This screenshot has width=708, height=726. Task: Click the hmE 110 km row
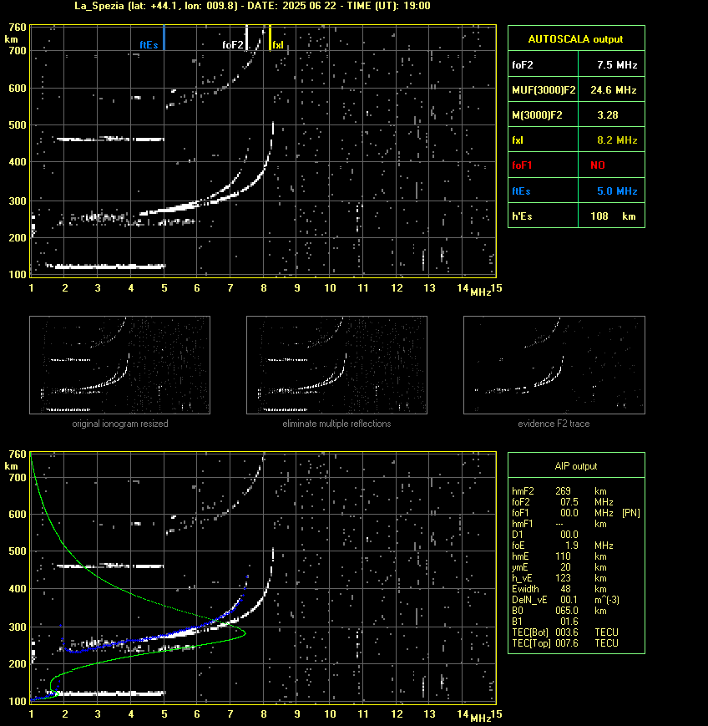coord(559,556)
